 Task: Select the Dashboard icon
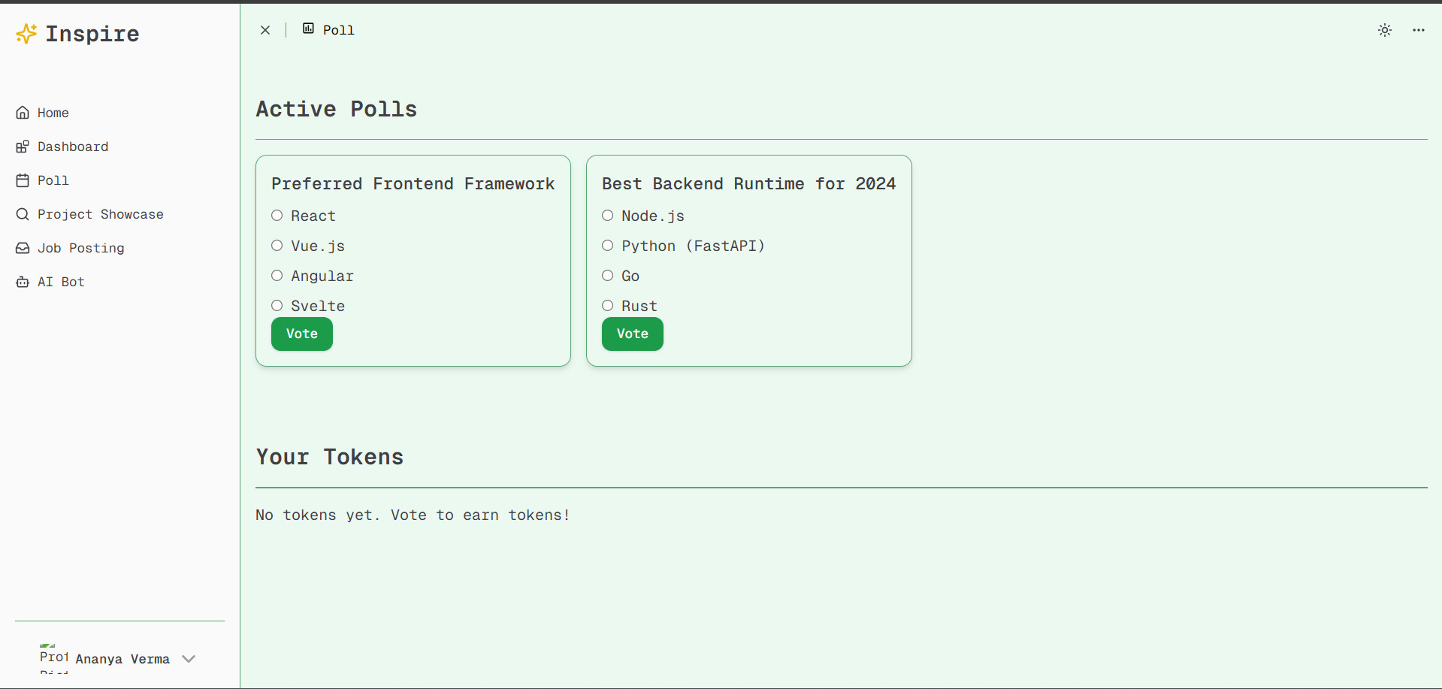(23, 147)
